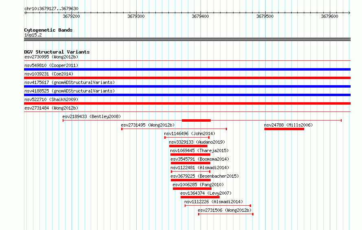Click the 3679500 ruler position
Image resolution: width=362 pixels, height=230 pixels.
coord(265,16)
